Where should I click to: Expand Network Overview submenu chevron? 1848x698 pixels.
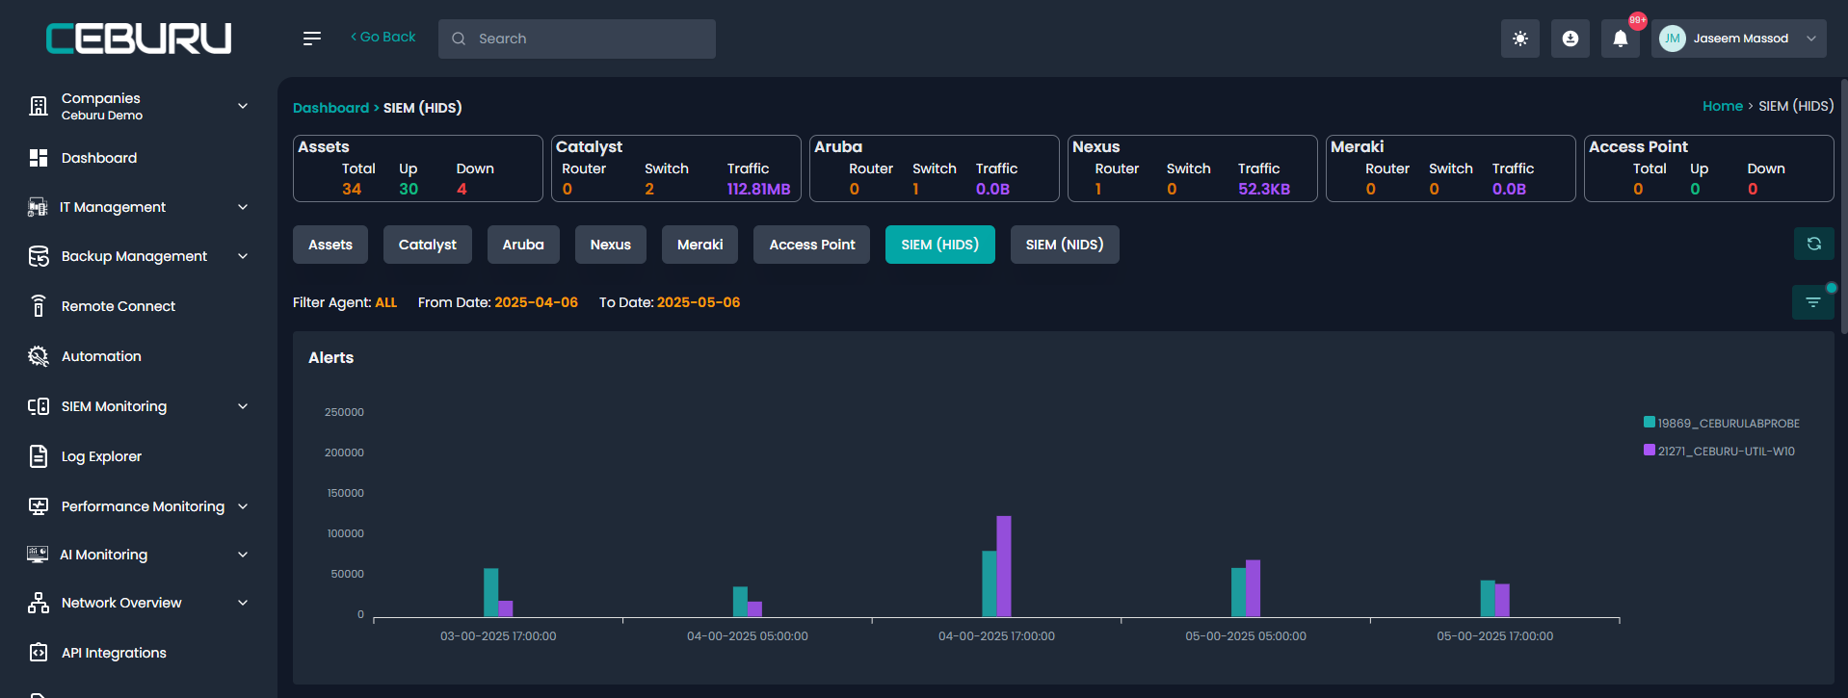[x=243, y=603]
